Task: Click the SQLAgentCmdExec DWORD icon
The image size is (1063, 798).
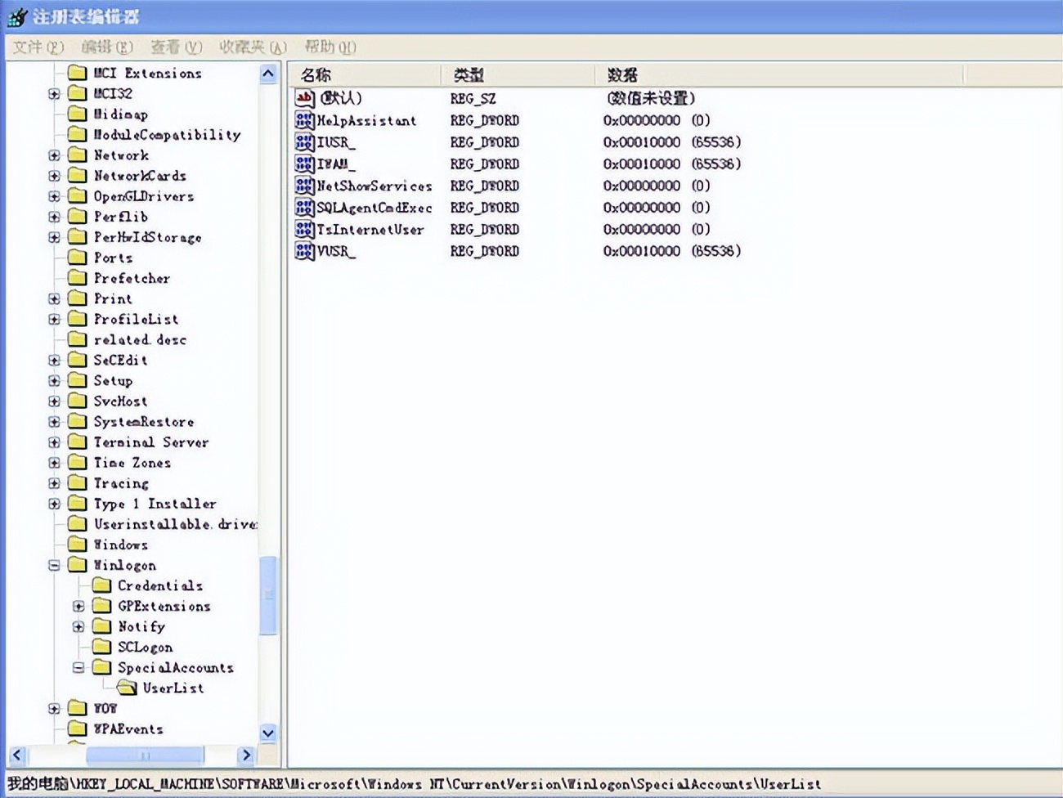Action: coord(303,208)
